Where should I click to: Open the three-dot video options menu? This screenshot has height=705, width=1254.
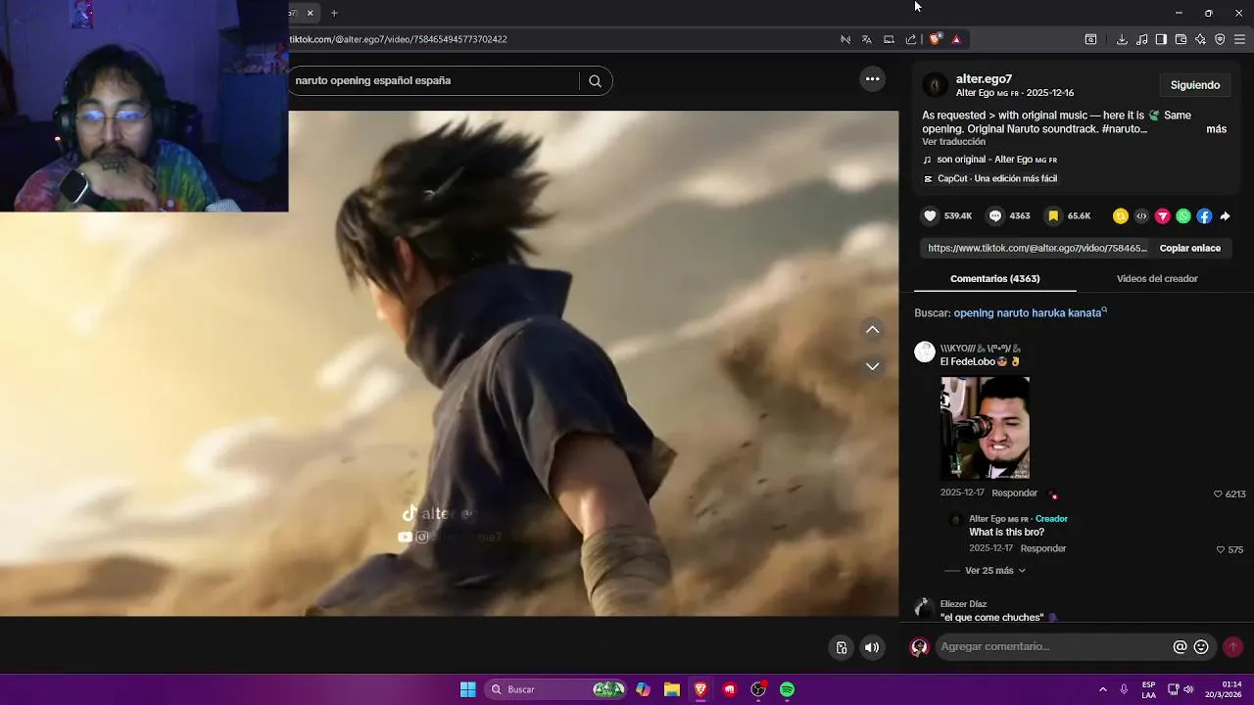pos(872,79)
